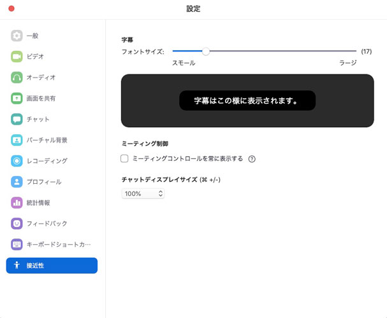
Task: Select the 接近性 tab label
Action: coord(35,265)
